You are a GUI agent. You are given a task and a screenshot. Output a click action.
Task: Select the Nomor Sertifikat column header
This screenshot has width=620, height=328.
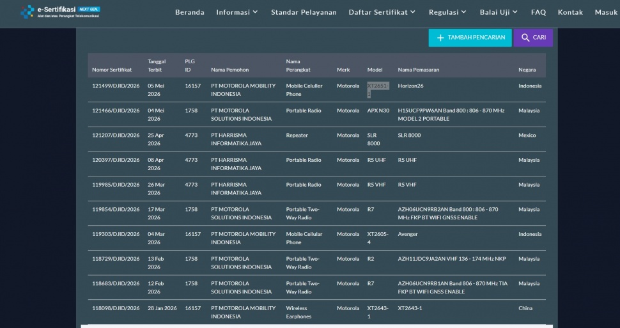pyautogui.click(x=112, y=70)
